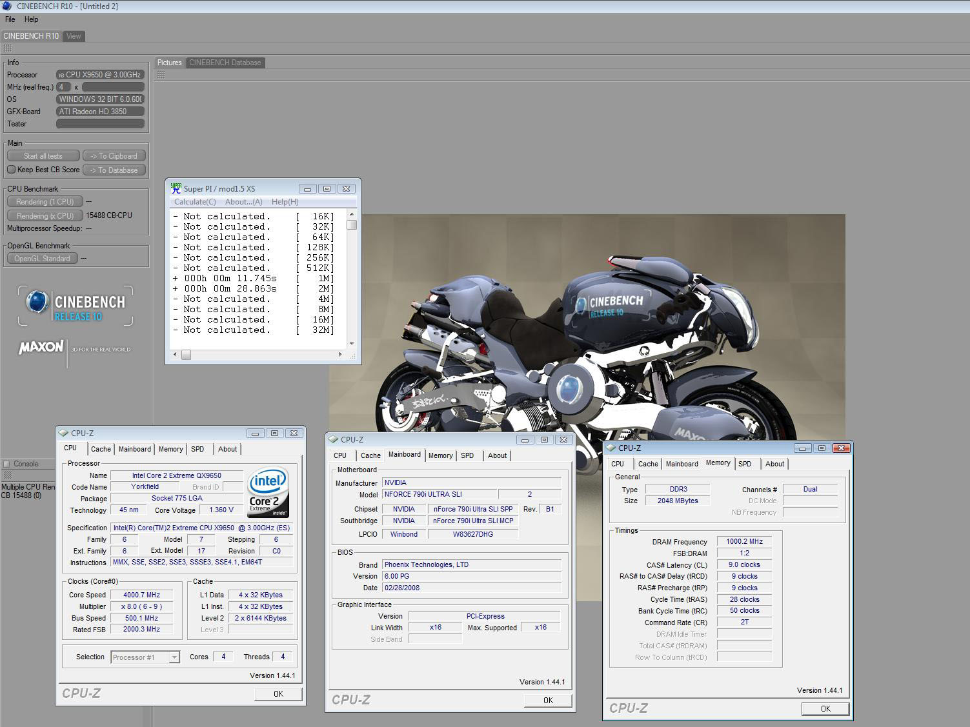Click OK in the right CPU-Z window
The height and width of the screenshot is (727, 970).
(825, 709)
